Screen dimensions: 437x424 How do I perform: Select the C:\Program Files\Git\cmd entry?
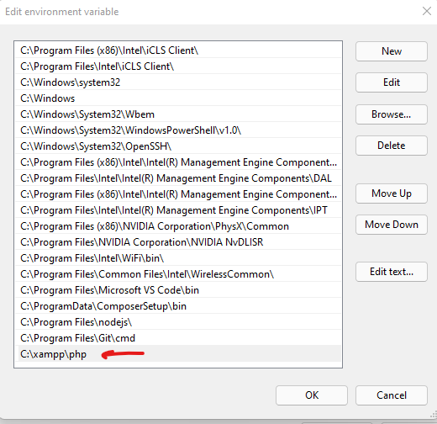(178, 338)
